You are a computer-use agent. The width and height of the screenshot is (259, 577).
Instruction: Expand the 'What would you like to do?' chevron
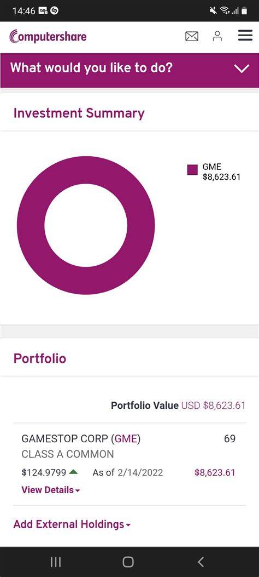pos(242,68)
